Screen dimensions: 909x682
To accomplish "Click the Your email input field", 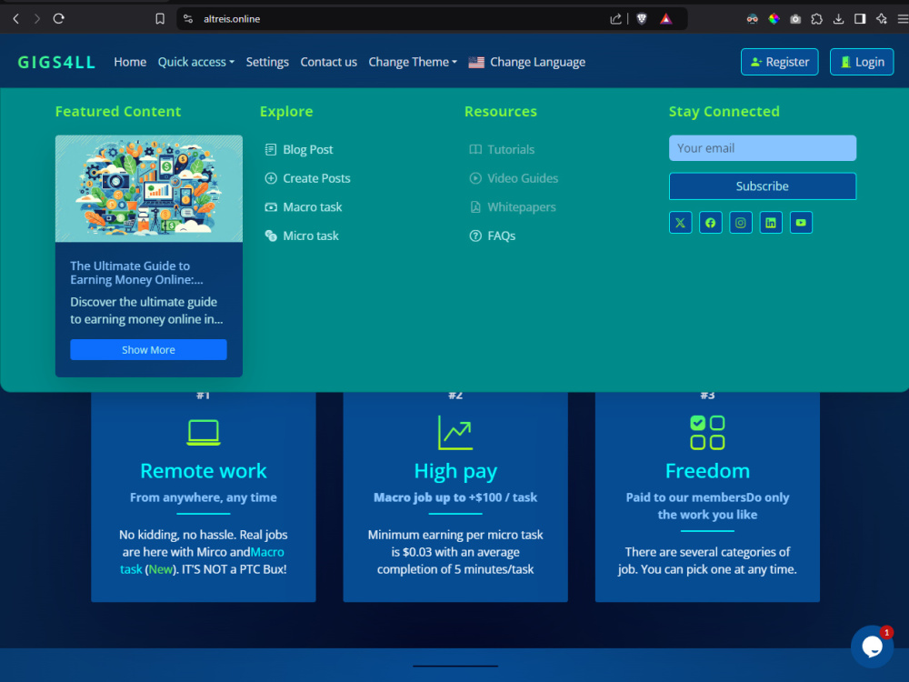I will click(763, 148).
